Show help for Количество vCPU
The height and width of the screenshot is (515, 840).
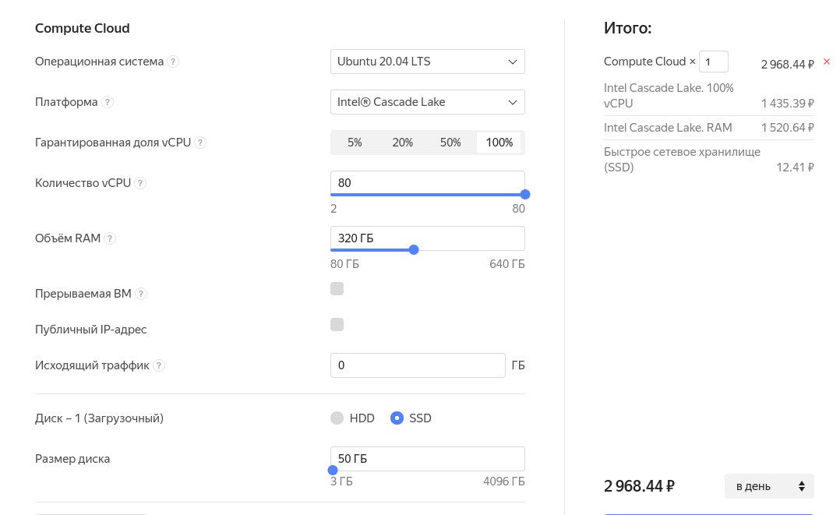click(139, 183)
